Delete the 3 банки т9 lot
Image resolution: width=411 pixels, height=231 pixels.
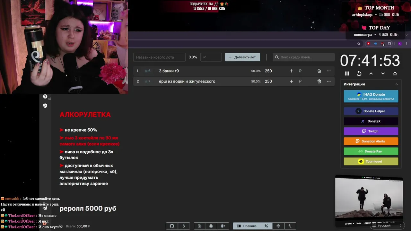pyautogui.click(x=319, y=71)
